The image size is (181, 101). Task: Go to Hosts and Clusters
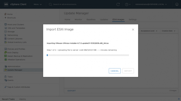coord(16,24)
